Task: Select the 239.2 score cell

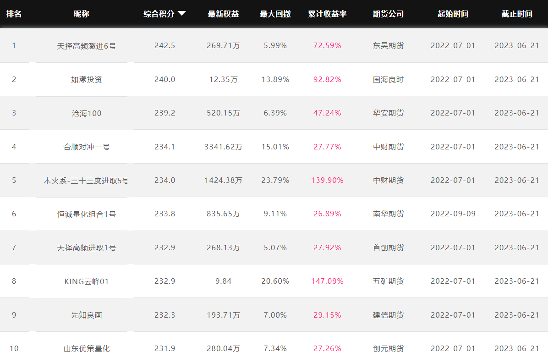Action: (164, 113)
